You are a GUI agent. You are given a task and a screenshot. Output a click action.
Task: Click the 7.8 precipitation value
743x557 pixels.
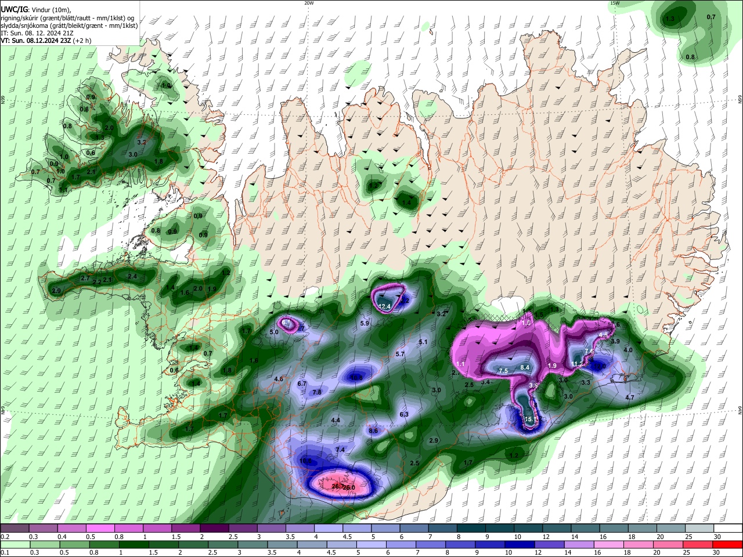click(317, 393)
